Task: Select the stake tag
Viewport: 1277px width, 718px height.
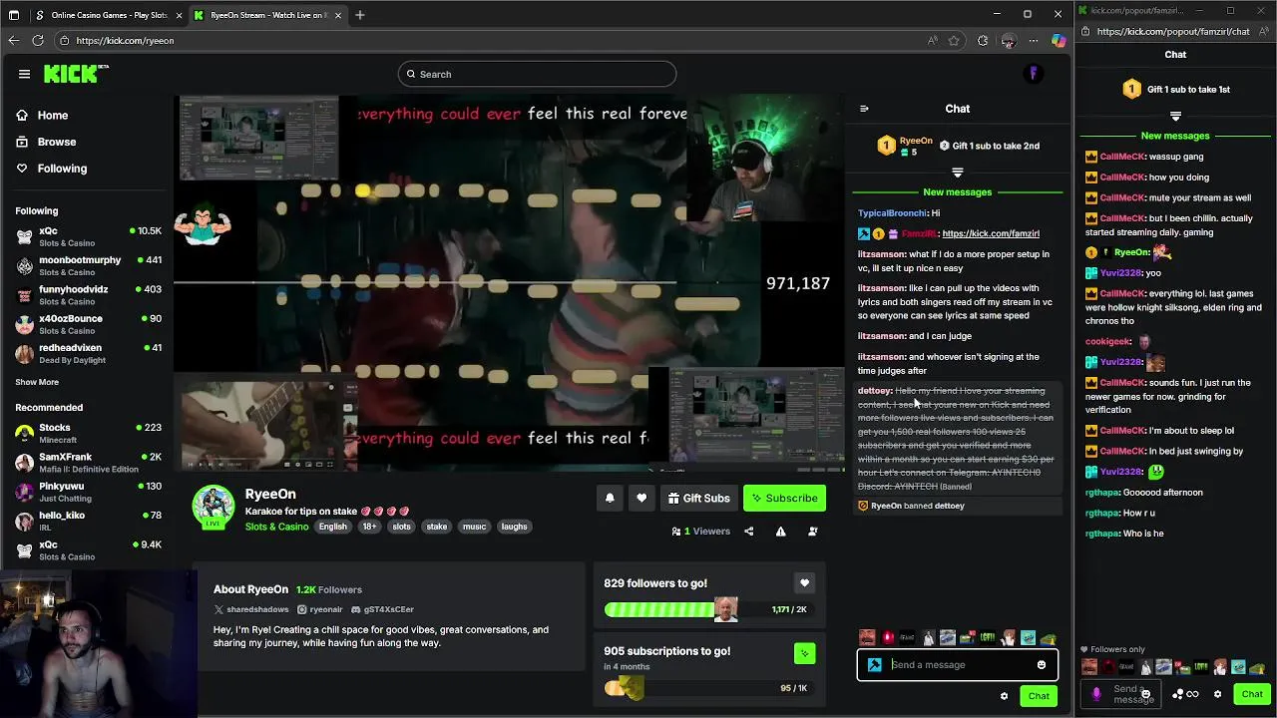Action: [437, 527]
